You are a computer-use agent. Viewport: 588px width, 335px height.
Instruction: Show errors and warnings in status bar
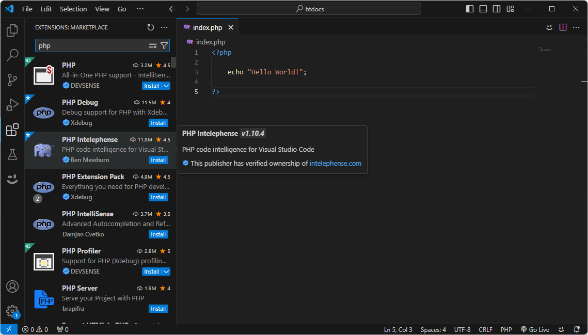pos(35,329)
